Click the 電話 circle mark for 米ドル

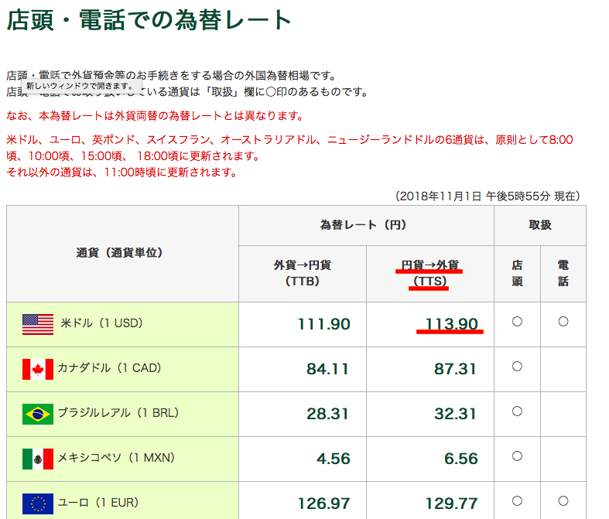pos(563,322)
